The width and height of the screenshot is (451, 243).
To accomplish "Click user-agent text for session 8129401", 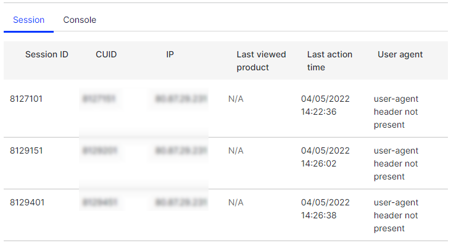I will pyautogui.click(x=396, y=215).
